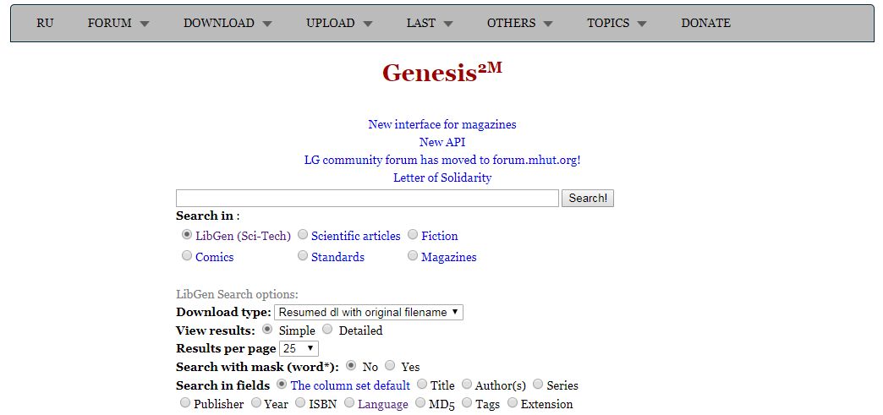Expand the OTHERS menu arrow
This screenshot has width=883, height=415.
[x=549, y=24]
